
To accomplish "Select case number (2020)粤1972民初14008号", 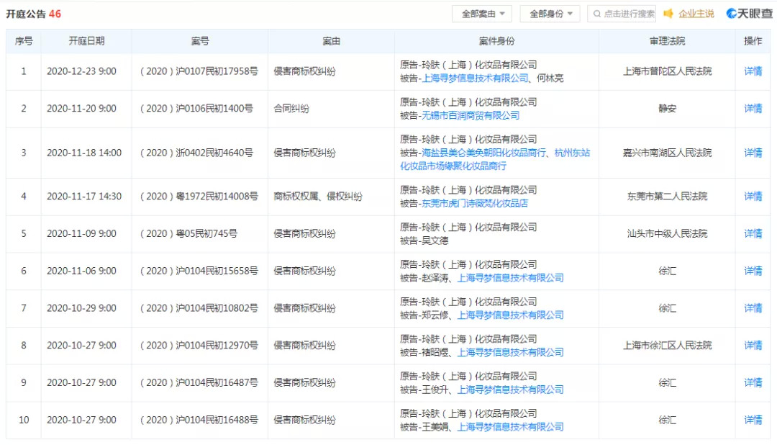I will (x=199, y=197).
